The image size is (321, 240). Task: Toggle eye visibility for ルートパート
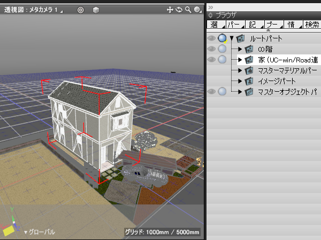point(211,38)
